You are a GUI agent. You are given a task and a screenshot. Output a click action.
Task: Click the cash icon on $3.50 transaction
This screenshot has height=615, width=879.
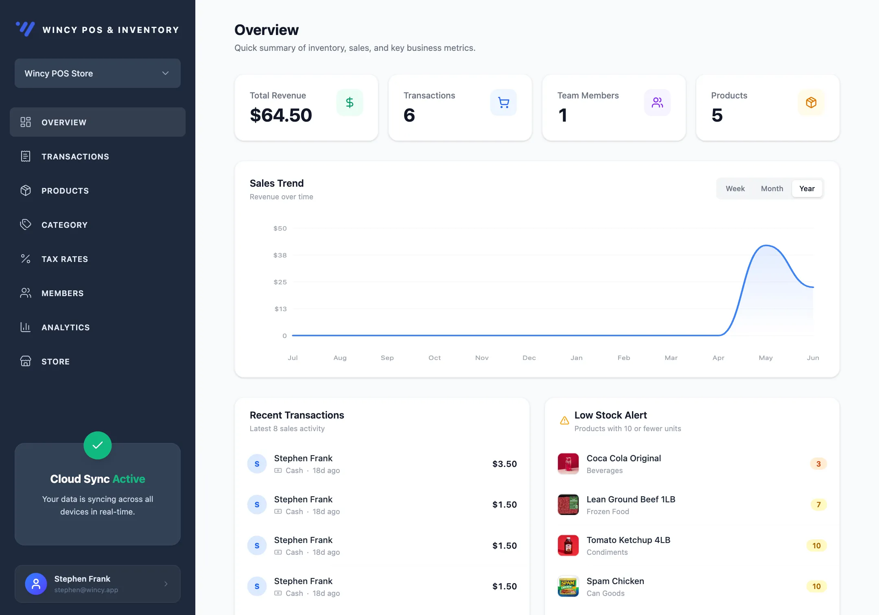(x=278, y=471)
